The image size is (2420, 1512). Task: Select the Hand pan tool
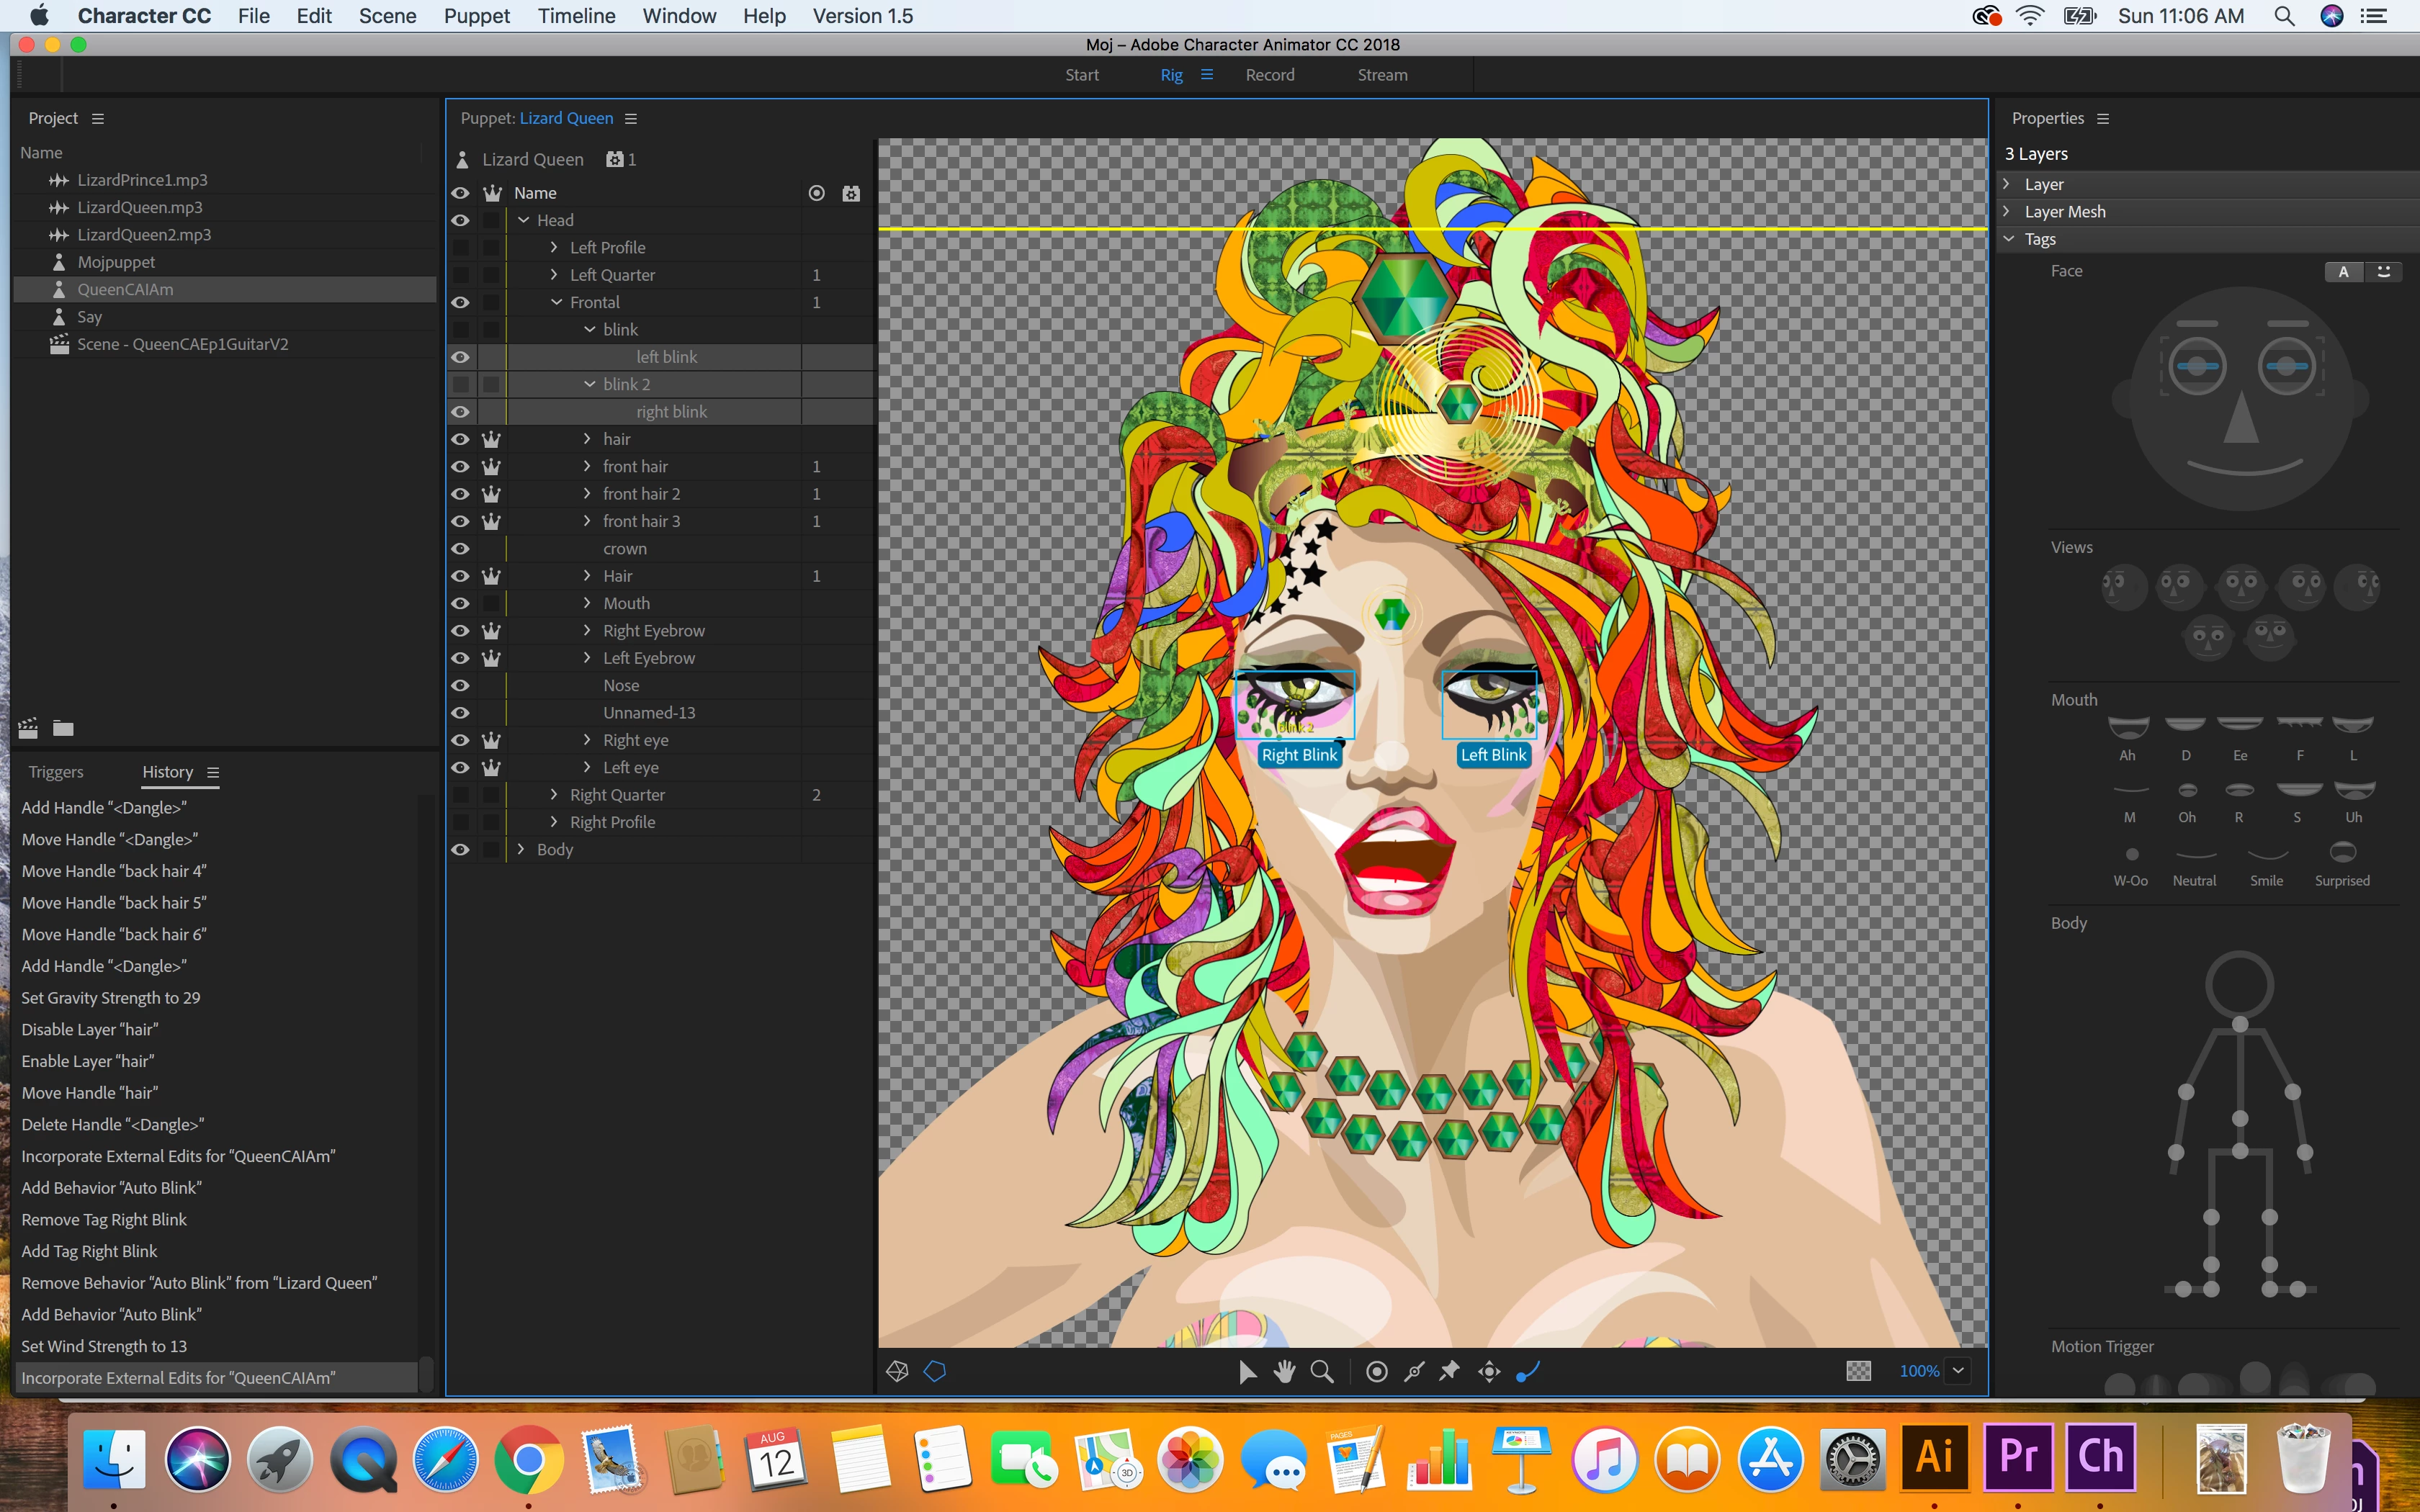pos(1284,1371)
